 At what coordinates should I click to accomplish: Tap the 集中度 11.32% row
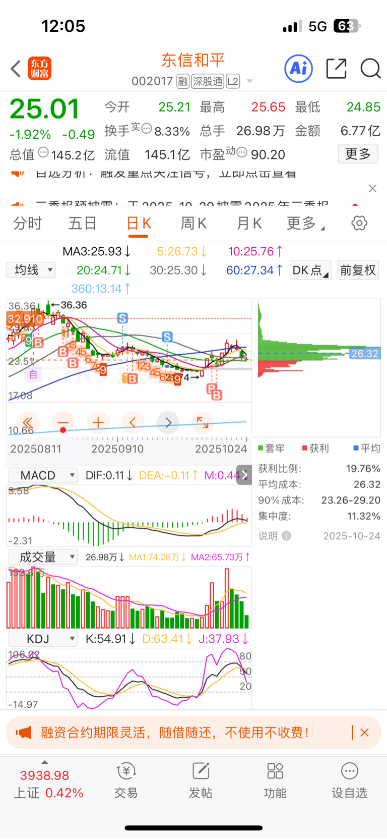pos(319,516)
